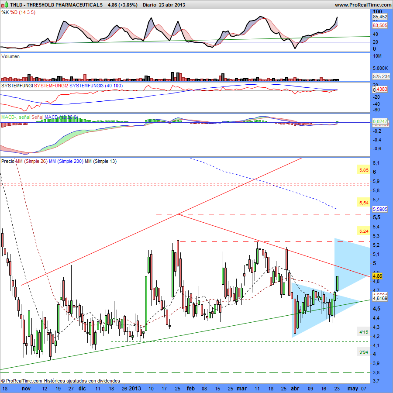Click the 4,6169 moving average value label
This screenshot has width=393, height=393.
click(380, 298)
